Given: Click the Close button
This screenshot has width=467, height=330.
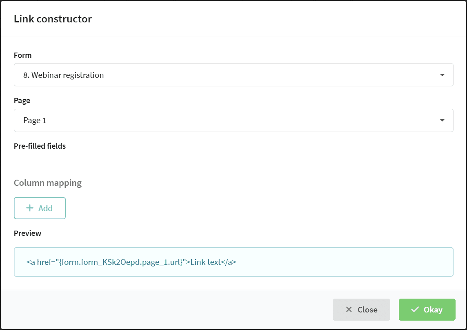Looking at the screenshot, I should coord(361,310).
